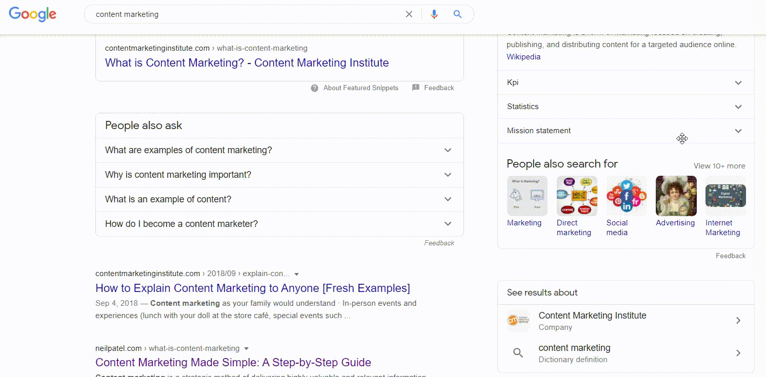The width and height of the screenshot is (766, 377).
Task: Click in the search input field
Action: 246,14
